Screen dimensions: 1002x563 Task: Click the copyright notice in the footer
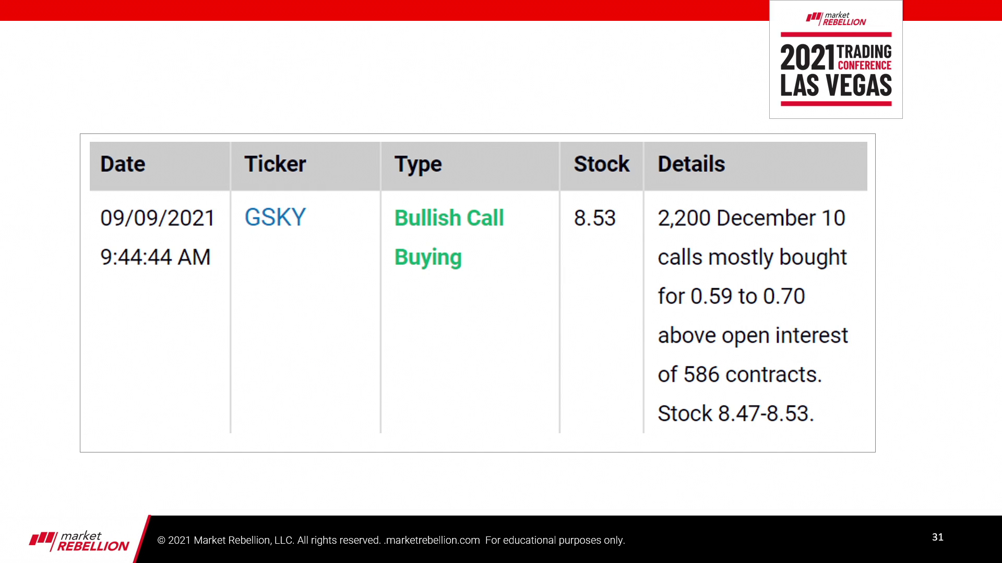269,541
